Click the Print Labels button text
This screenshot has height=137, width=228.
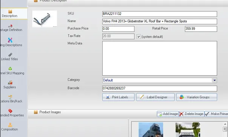(120, 97)
